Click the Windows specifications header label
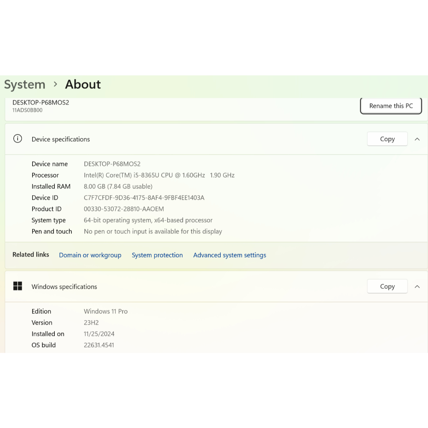Viewport: 428px width, 428px height. (x=64, y=287)
